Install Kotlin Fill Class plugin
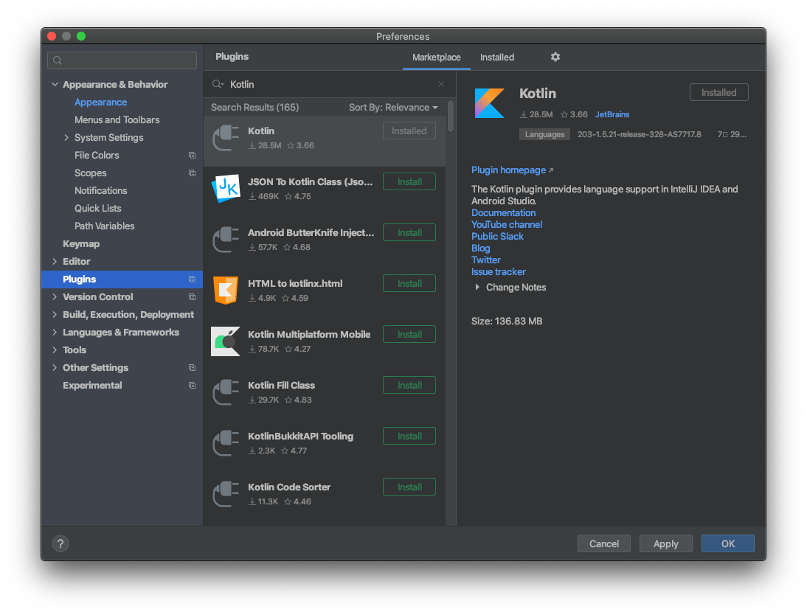807x615 pixels. tap(409, 386)
